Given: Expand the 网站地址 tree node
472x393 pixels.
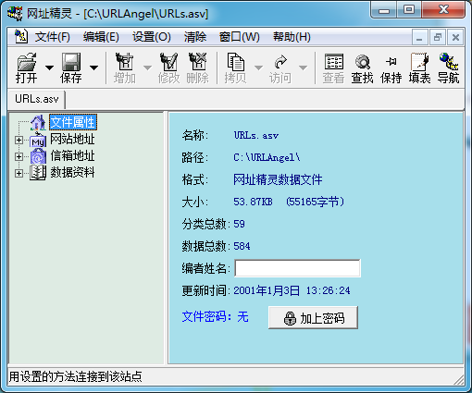Looking at the screenshot, I should pyautogui.click(x=19, y=140).
